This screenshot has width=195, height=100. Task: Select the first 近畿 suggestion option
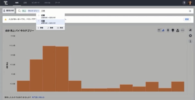click(50, 16)
